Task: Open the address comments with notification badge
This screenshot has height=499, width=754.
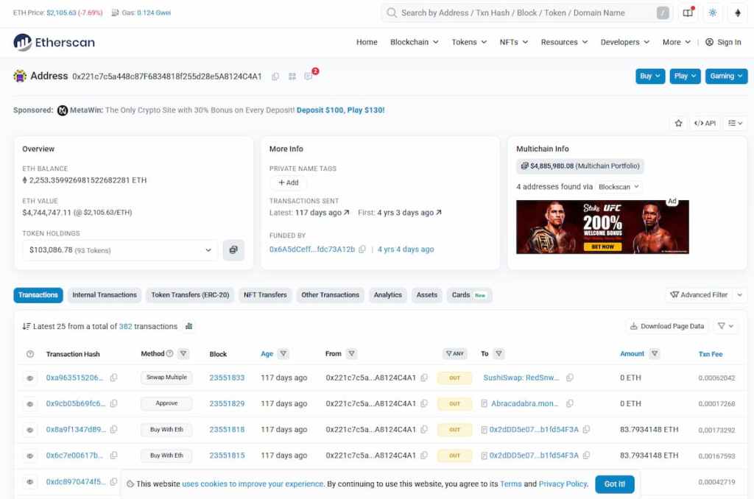Action: [x=309, y=76]
